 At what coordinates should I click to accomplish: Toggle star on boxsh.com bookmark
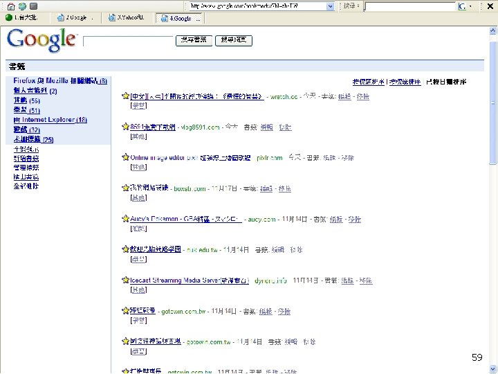(125, 188)
